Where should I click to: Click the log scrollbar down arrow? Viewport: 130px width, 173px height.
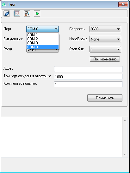[x=125, y=154]
